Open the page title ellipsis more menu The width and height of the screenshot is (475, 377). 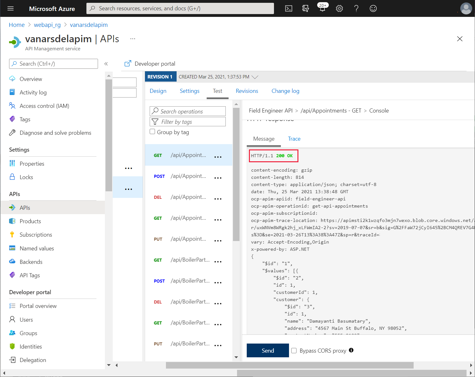133,39
